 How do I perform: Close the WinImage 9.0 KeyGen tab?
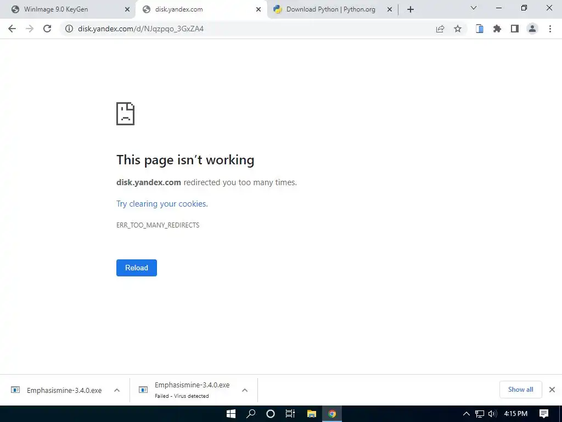[127, 10]
